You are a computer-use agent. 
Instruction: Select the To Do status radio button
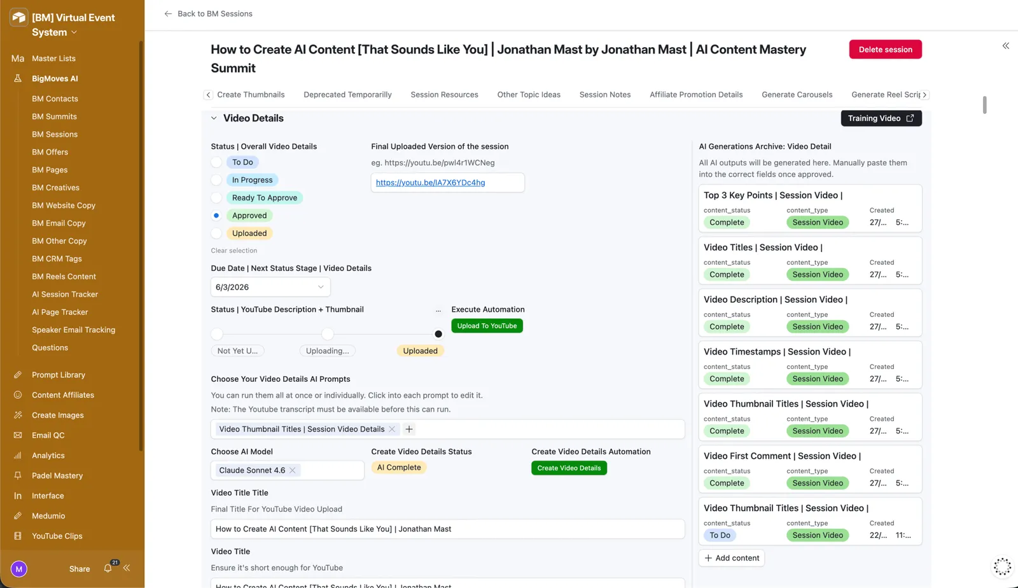click(216, 162)
